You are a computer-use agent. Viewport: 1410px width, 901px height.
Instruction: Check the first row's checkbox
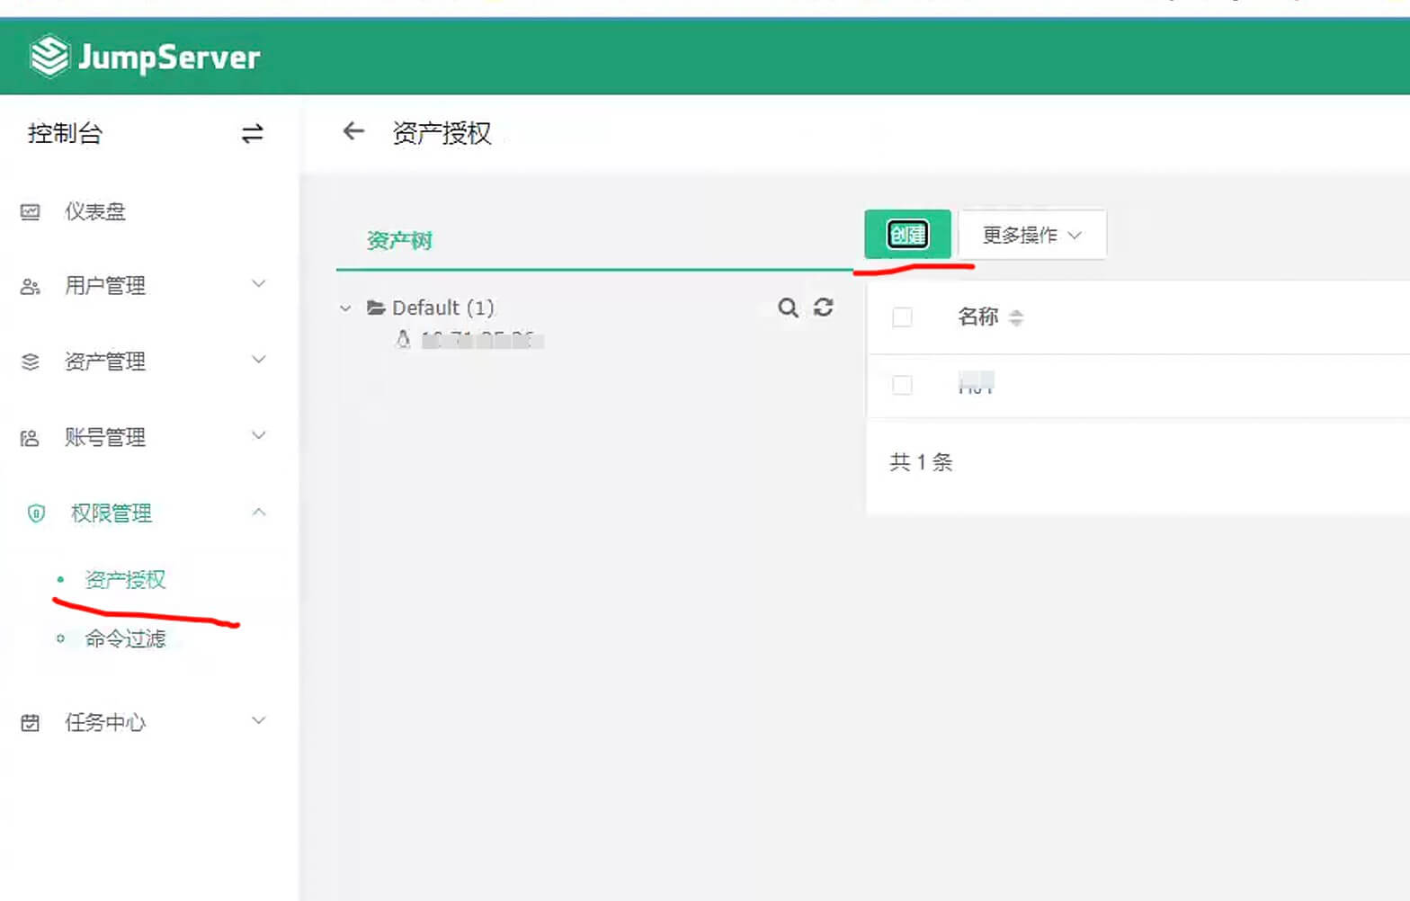(902, 386)
